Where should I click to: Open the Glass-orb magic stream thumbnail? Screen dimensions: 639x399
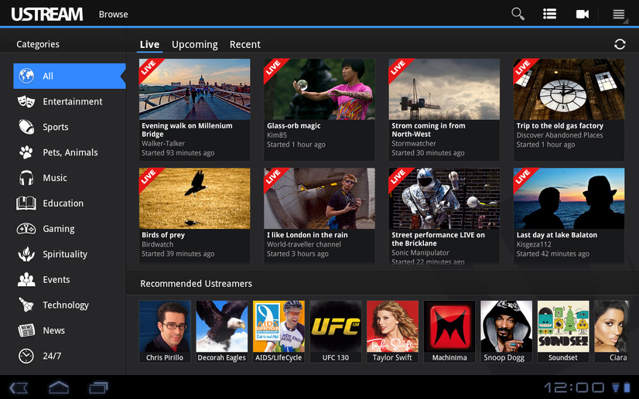click(x=319, y=89)
